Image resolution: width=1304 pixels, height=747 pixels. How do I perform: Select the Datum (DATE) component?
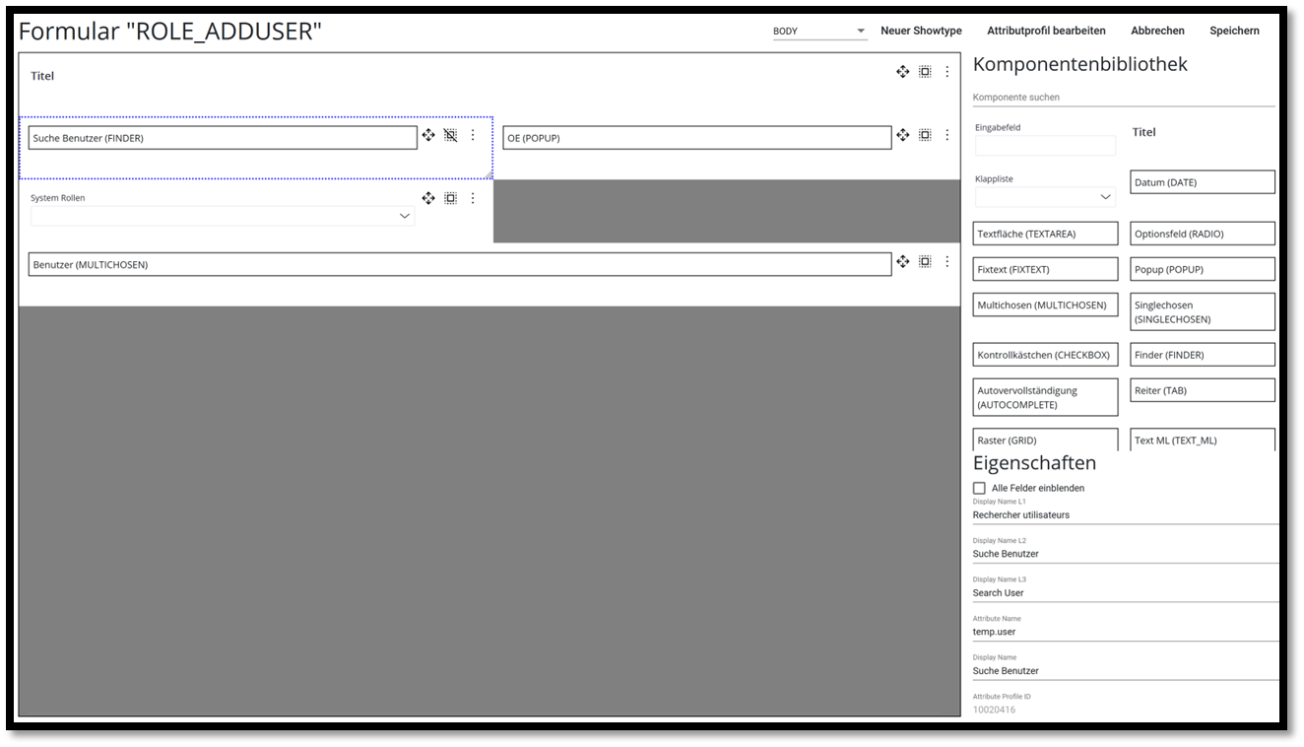click(x=1203, y=182)
